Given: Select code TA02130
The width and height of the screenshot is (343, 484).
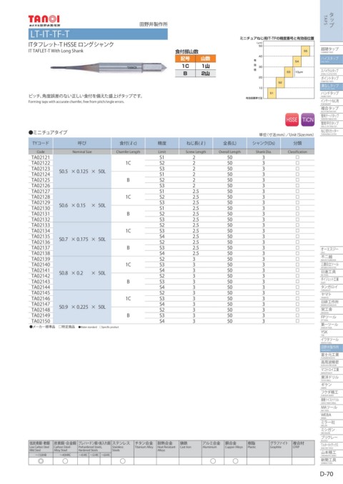Looking at the screenshot, I should (x=41, y=208).
